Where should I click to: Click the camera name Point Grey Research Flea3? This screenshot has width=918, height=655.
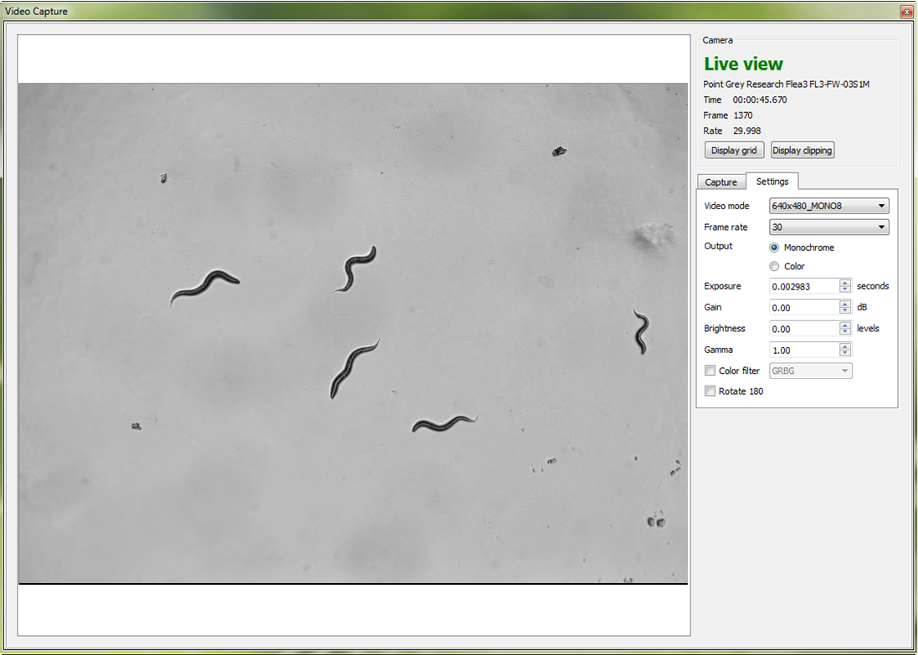click(x=787, y=84)
